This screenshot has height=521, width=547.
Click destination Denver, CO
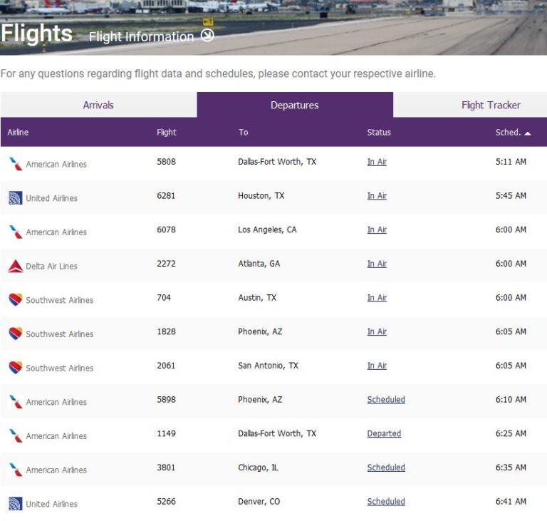click(259, 502)
